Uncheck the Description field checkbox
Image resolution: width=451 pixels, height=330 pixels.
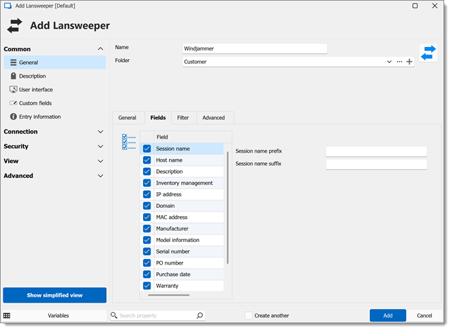click(147, 172)
